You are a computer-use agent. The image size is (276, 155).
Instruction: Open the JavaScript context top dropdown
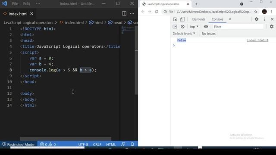[194, 27]
